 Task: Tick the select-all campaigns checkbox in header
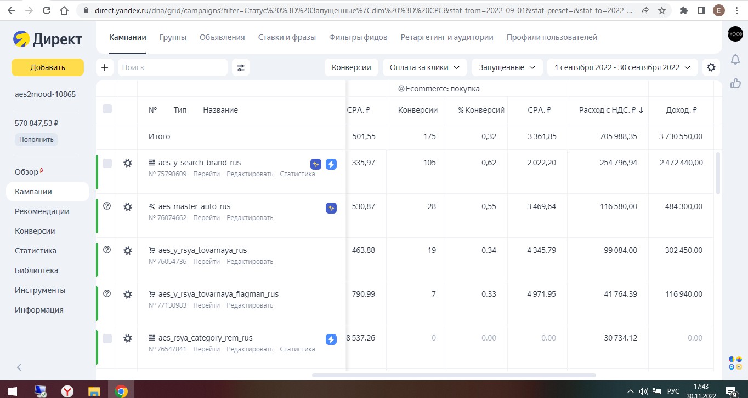107,109
